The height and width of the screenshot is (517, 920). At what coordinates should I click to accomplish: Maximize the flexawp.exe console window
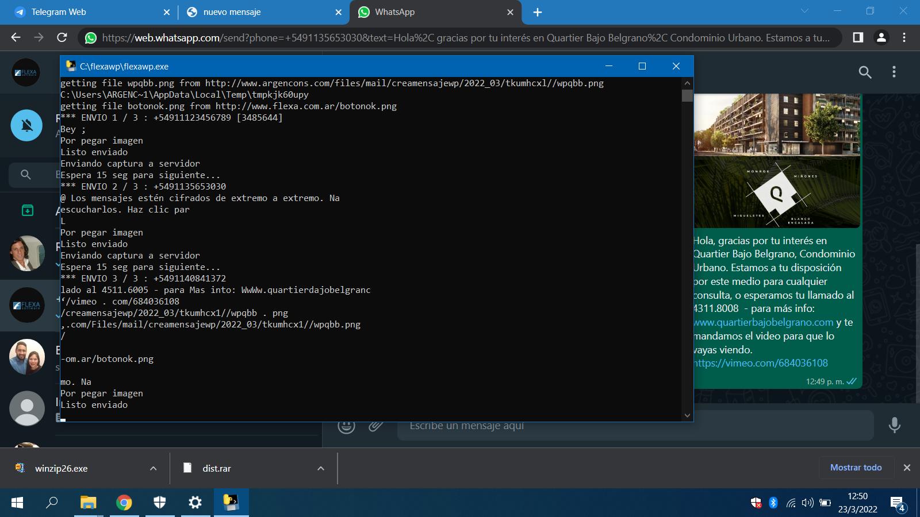coord(642,66)
